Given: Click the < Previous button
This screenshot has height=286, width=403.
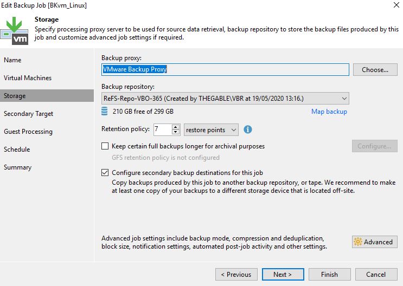Looking at the screenshot, I should [236, 275].
